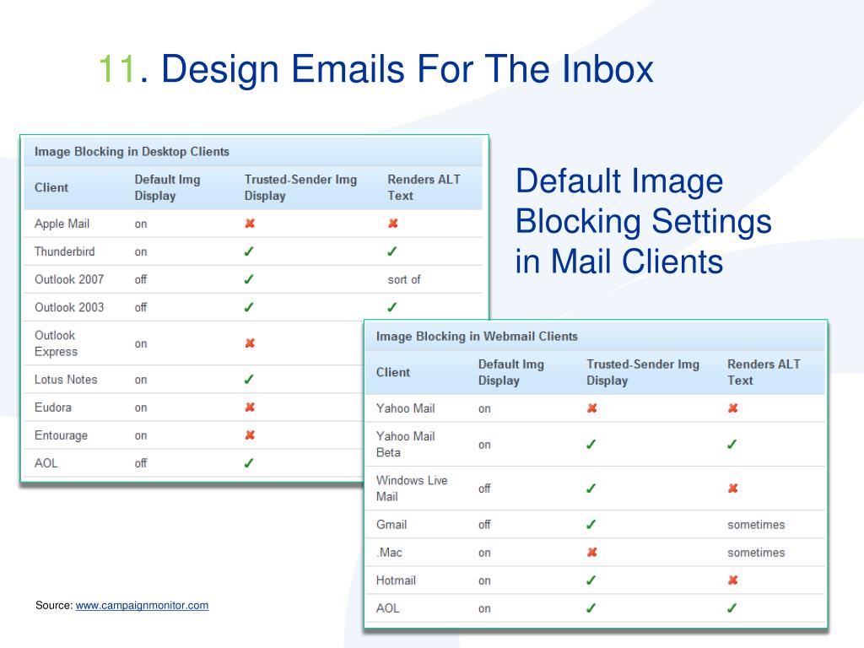Click Hotmail's Trusted-Sender green check mark
This screenshot has height=648, width=864.
591,580
